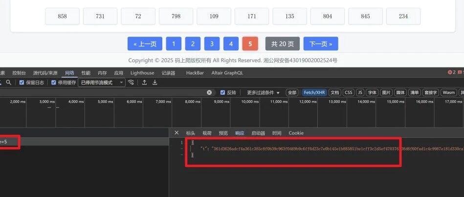This screenshot has height=197, width=464.
Task: Select the Wasm request type filter
Action: click(449, 92)
